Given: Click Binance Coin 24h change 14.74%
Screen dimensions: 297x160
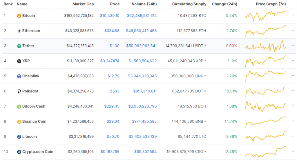Looking at the screenshot, I should [x=231, y=121].
